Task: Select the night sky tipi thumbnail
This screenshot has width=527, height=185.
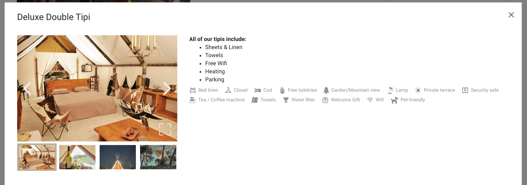Action: 118,157
